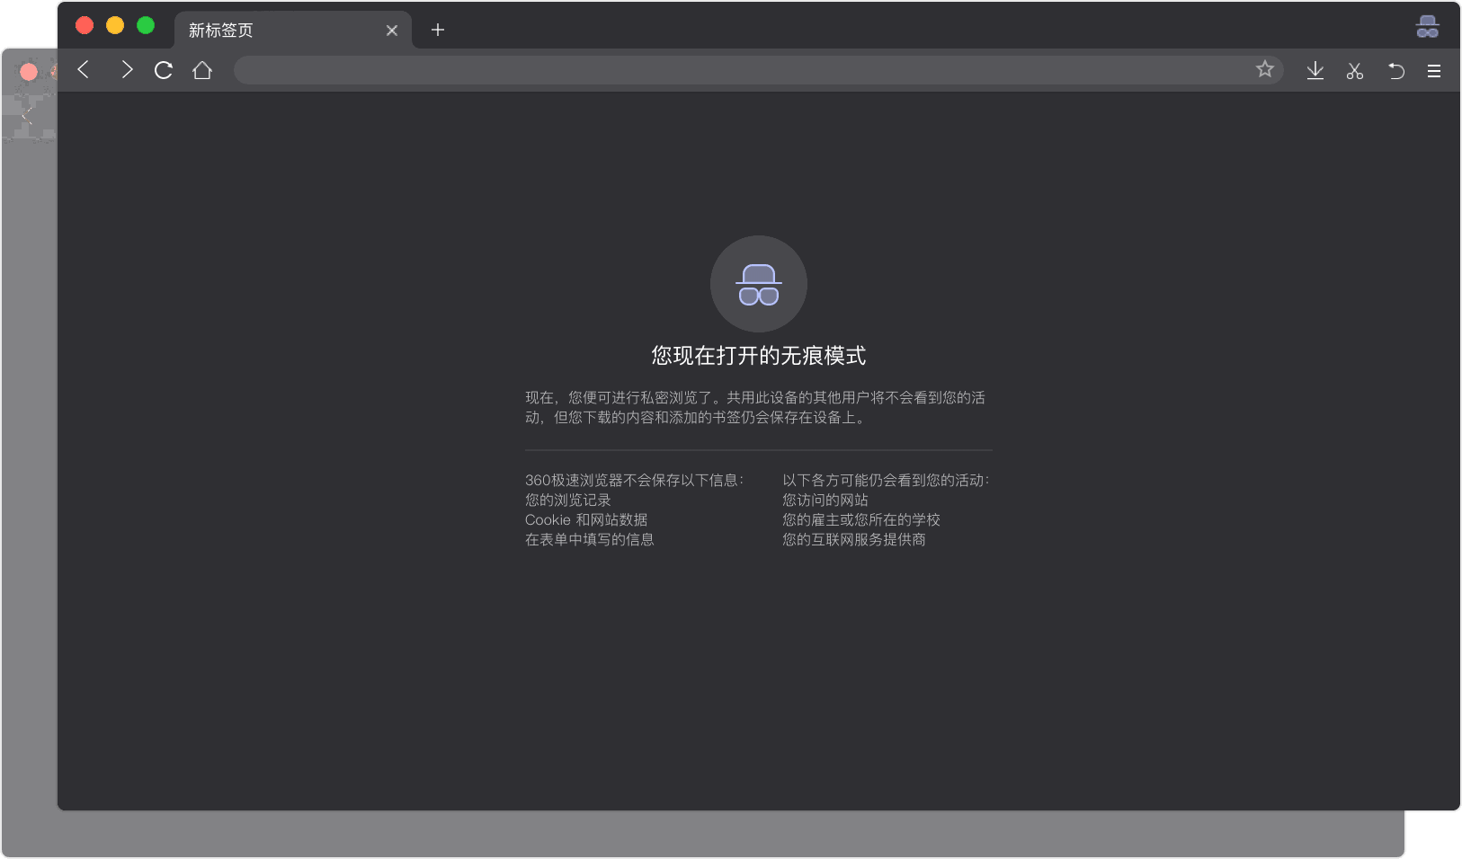The image size is (1462, 859).
Task: Reload the current page
Action: 164,70
